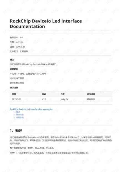The height and width of the screenshot is (172, 122).
Task: Click the '发布版本：1.0' line
Action: pos(16,37)
